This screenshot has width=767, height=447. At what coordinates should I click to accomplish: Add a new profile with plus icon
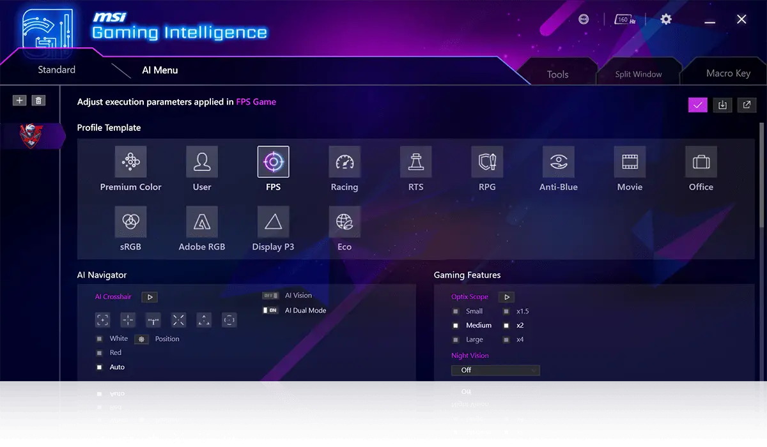click(20, 100)
